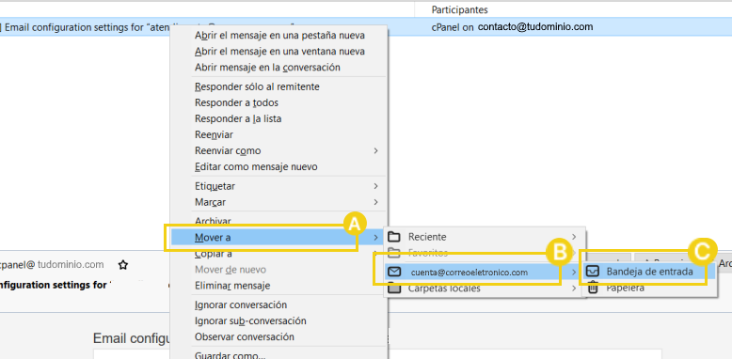Click the Carpetas locales folder icon

394,289
